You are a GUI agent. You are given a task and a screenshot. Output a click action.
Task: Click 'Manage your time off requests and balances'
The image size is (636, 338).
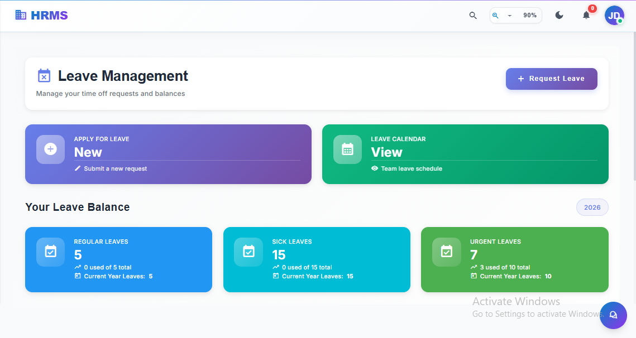111,94
